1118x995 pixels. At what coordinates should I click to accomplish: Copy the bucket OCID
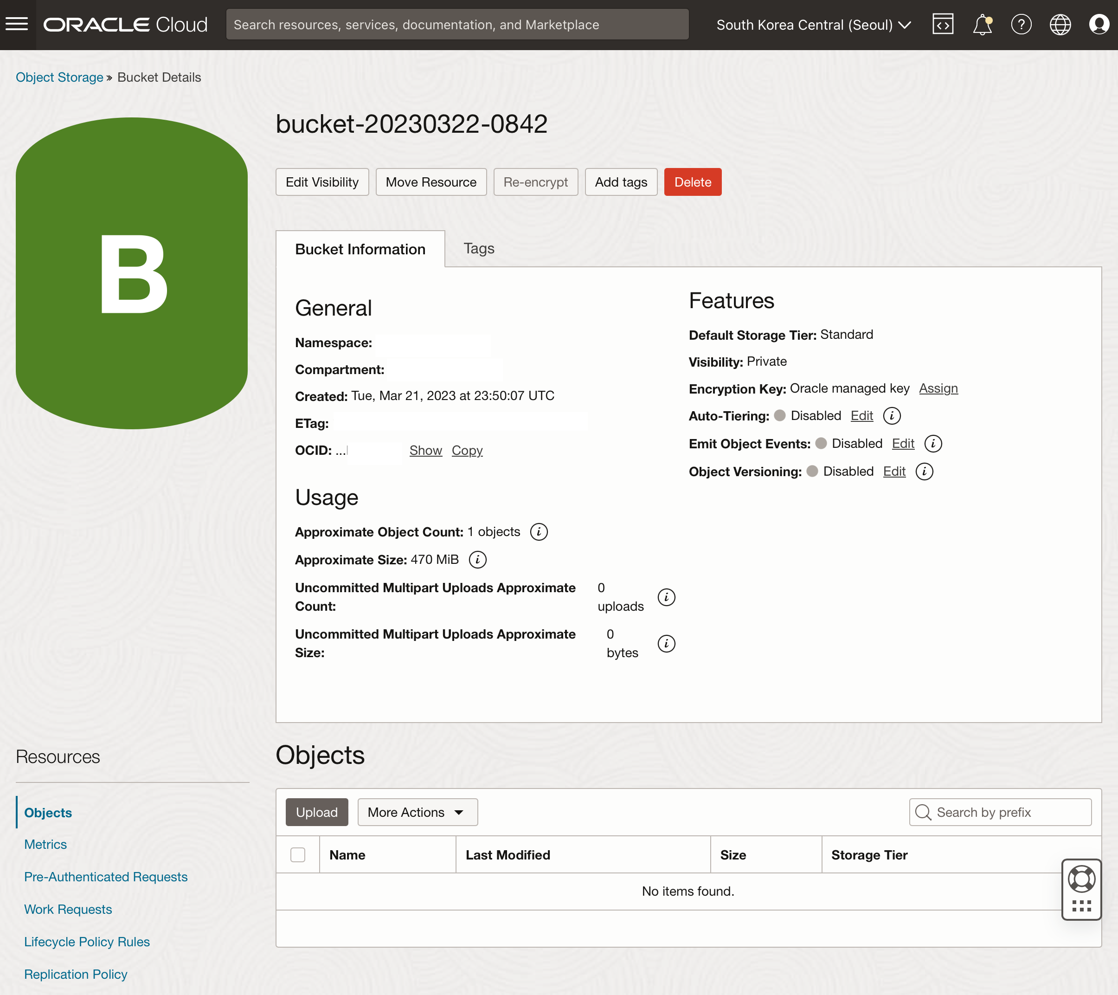(467, 451)
